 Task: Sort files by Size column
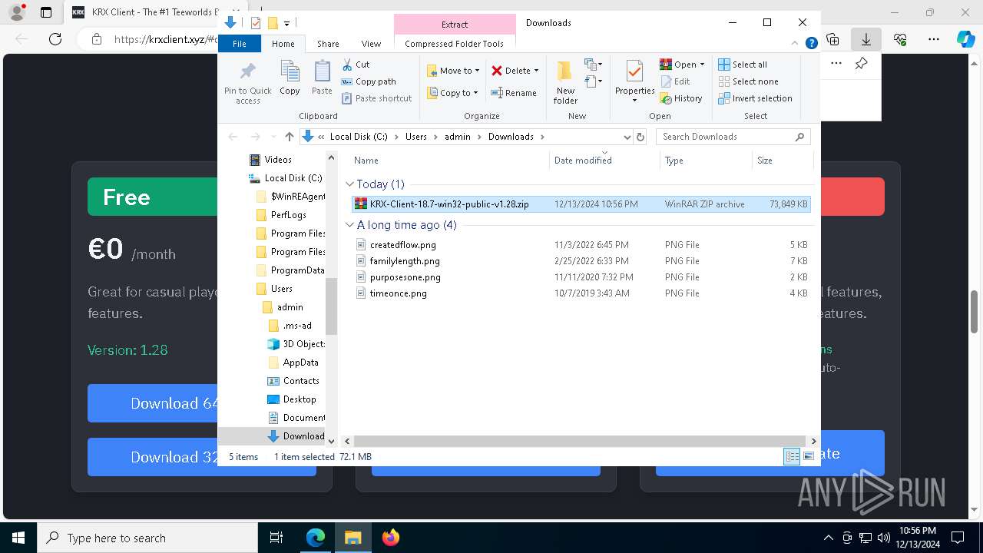[782, 161]
